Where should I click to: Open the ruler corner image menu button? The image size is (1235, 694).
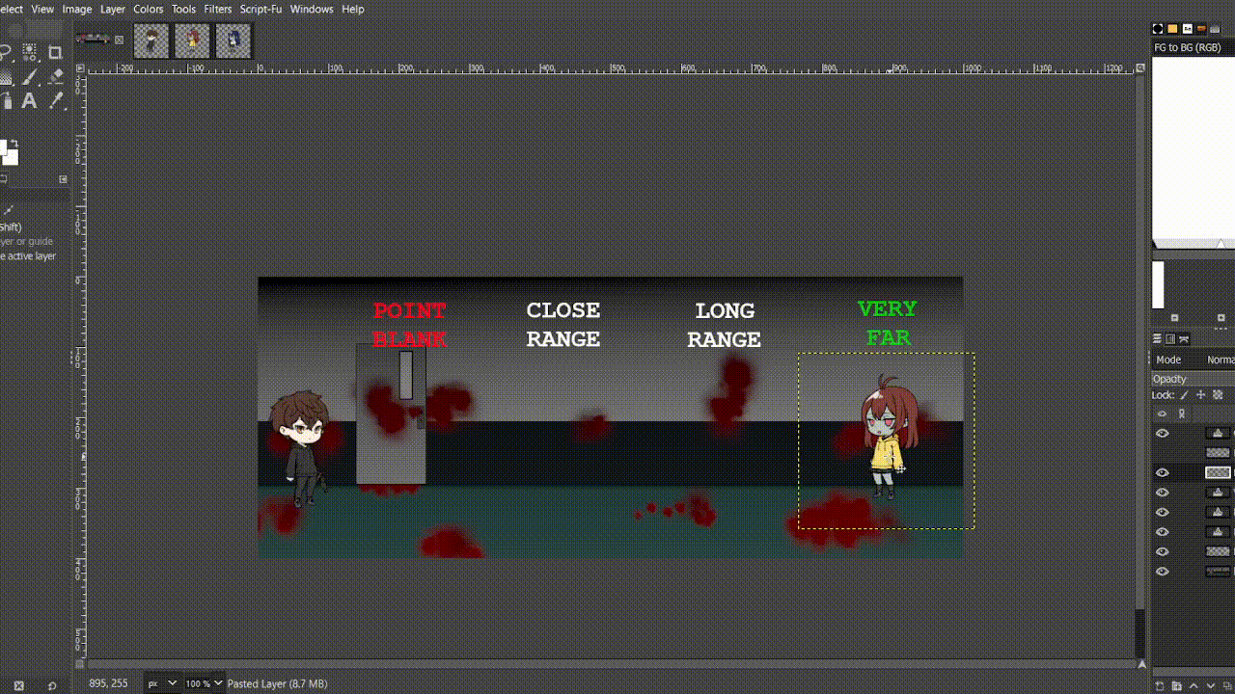tap(80, 68)
